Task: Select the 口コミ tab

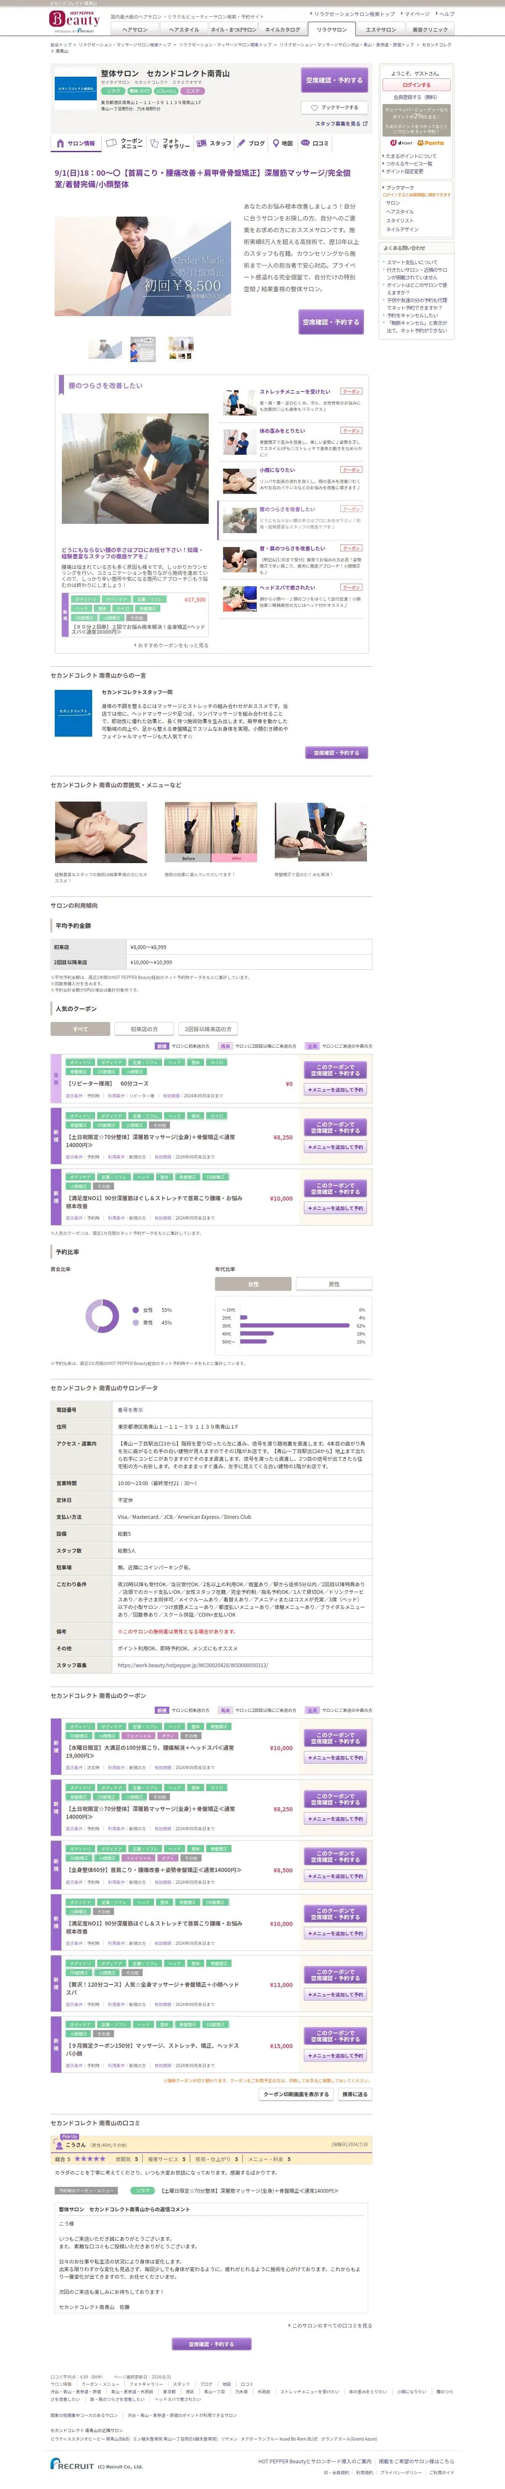Action: tap(315, 143)
